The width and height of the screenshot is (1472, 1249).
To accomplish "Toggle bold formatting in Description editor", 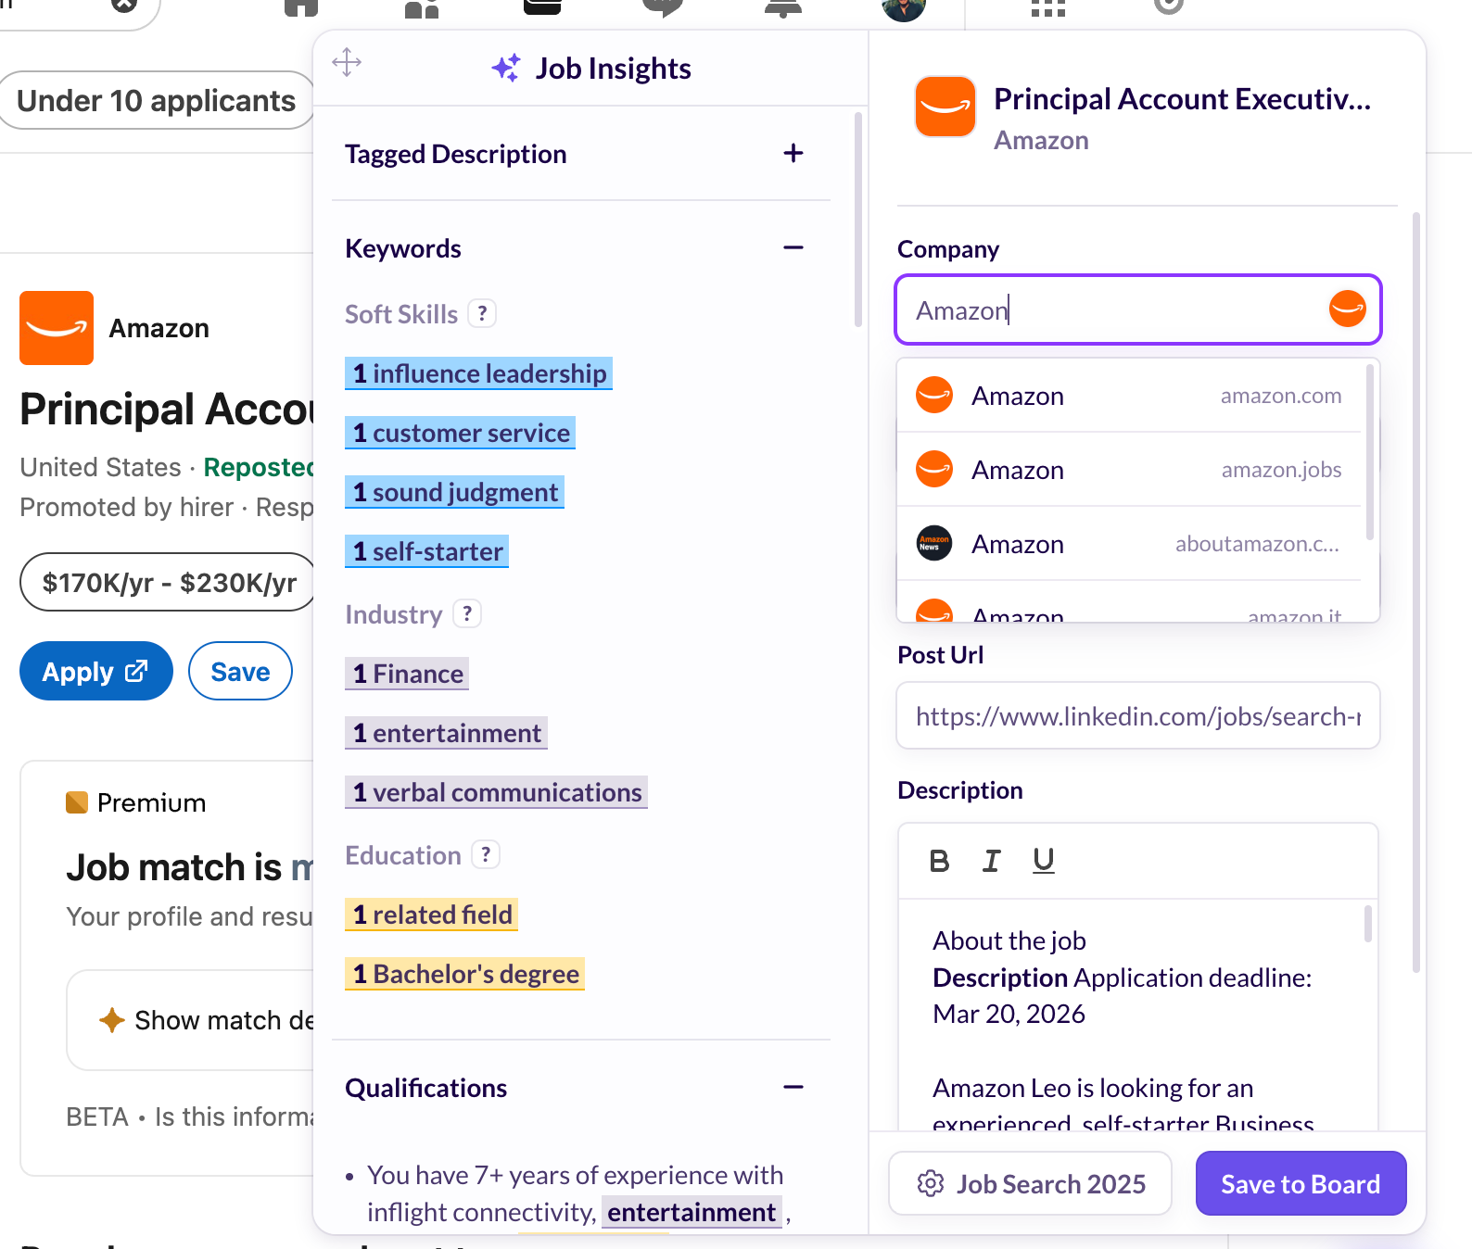I will pos(939,861).
